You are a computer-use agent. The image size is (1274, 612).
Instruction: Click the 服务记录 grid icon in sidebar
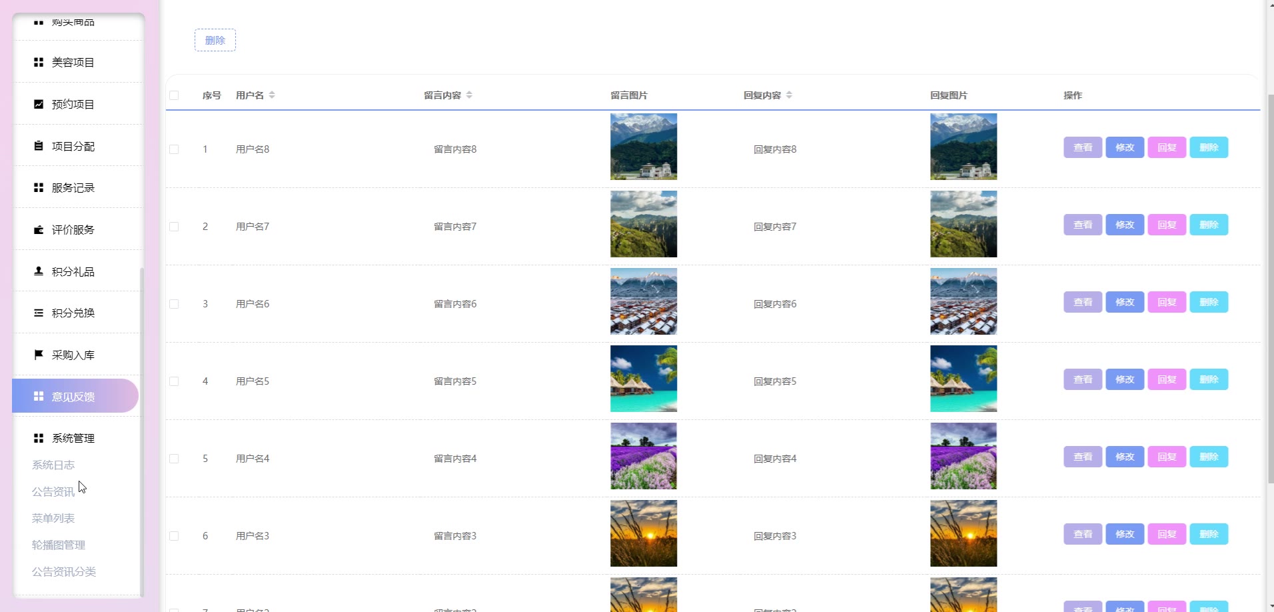click(x=39, y=188)
